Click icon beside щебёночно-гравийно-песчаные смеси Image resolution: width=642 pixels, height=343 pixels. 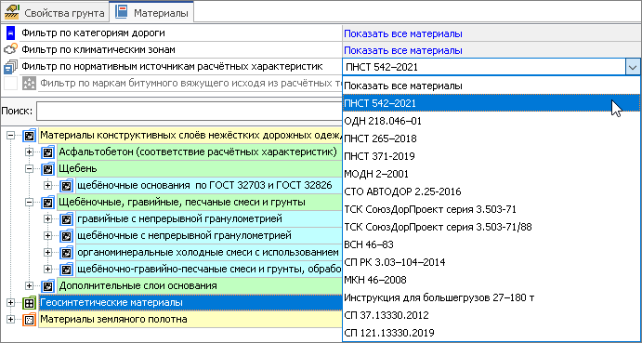coord(66,269)
